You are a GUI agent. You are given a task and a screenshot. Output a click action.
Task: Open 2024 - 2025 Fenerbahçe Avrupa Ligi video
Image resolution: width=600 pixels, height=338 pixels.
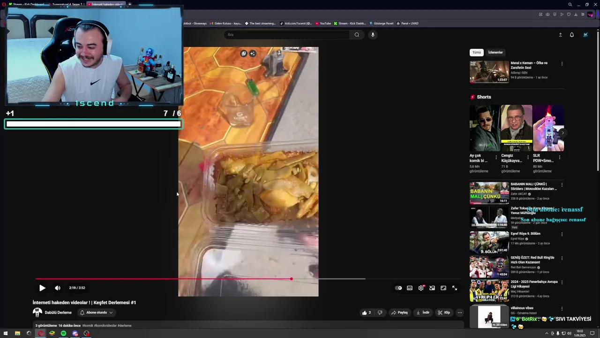click(489, 291)
